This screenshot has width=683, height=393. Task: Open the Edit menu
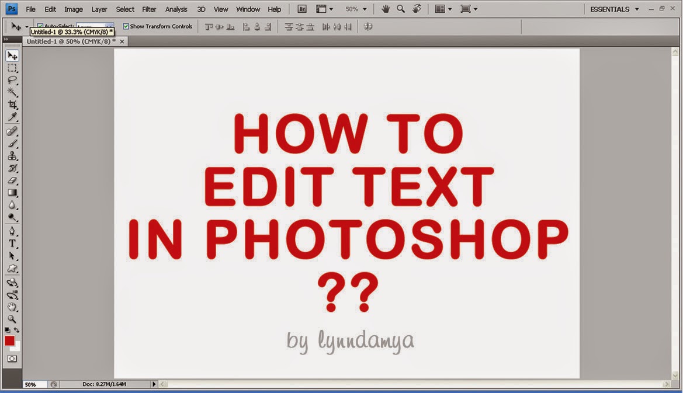(50, 9)
